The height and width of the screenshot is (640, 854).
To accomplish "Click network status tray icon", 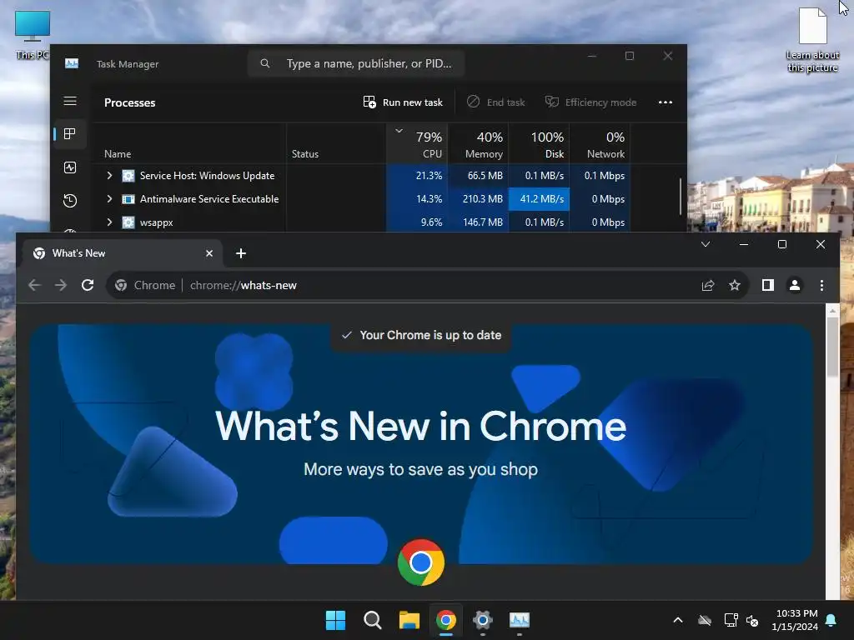I will (x=731, y=620).
